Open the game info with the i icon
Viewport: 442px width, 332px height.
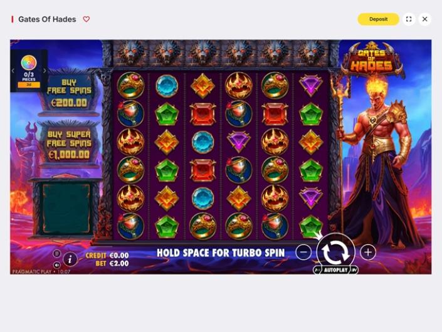[x=70, y=259]
